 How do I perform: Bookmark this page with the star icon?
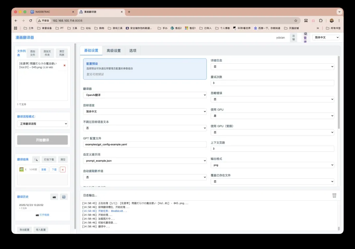(296, 20)
